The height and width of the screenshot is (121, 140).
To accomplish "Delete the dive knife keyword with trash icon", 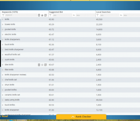I will (x=39, y=65).
